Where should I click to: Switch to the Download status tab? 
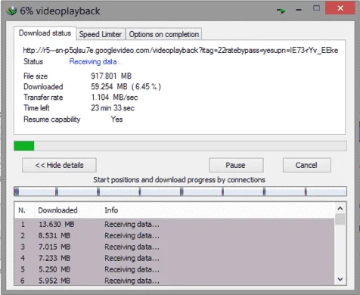click(45, 33)
